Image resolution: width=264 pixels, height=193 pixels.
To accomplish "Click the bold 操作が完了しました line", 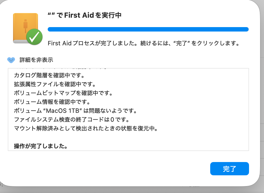I will tap(41, 146).
